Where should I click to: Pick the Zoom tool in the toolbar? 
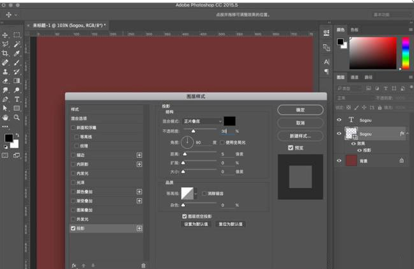pyautogui.click(x=17, y=118)
